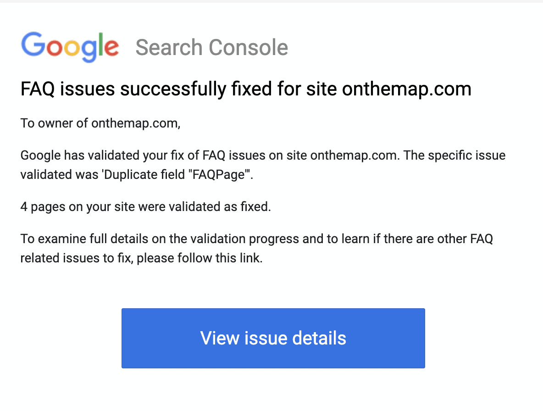
Task: Click the "To owner of onthemap.com" greeting
Action: (100, 123)
